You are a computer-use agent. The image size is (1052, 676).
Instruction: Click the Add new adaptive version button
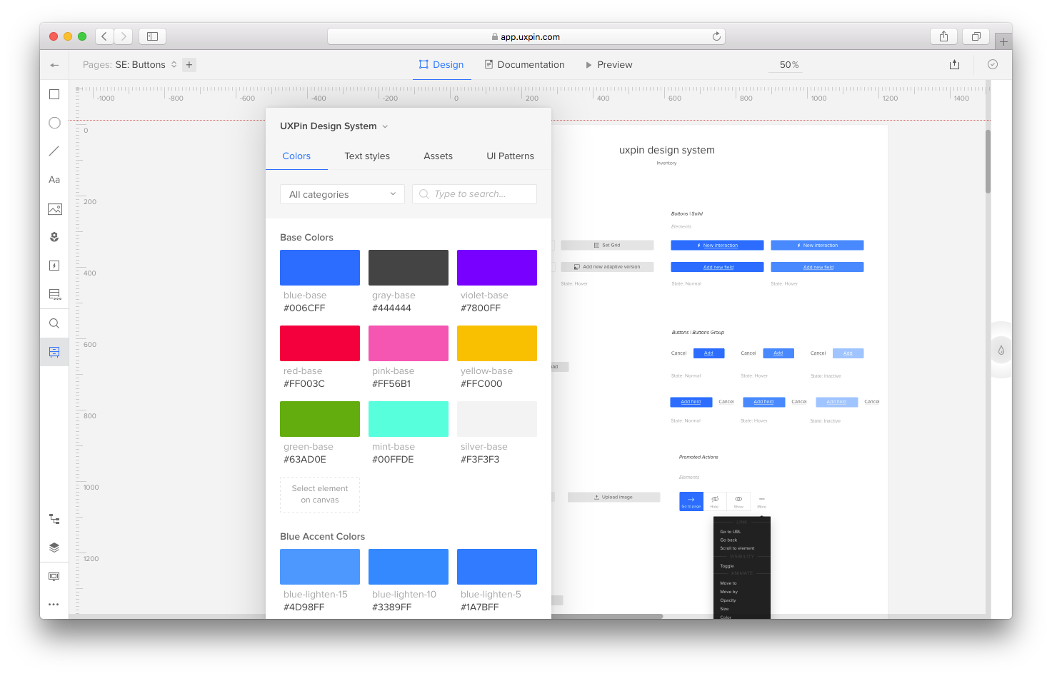[607, 267]
